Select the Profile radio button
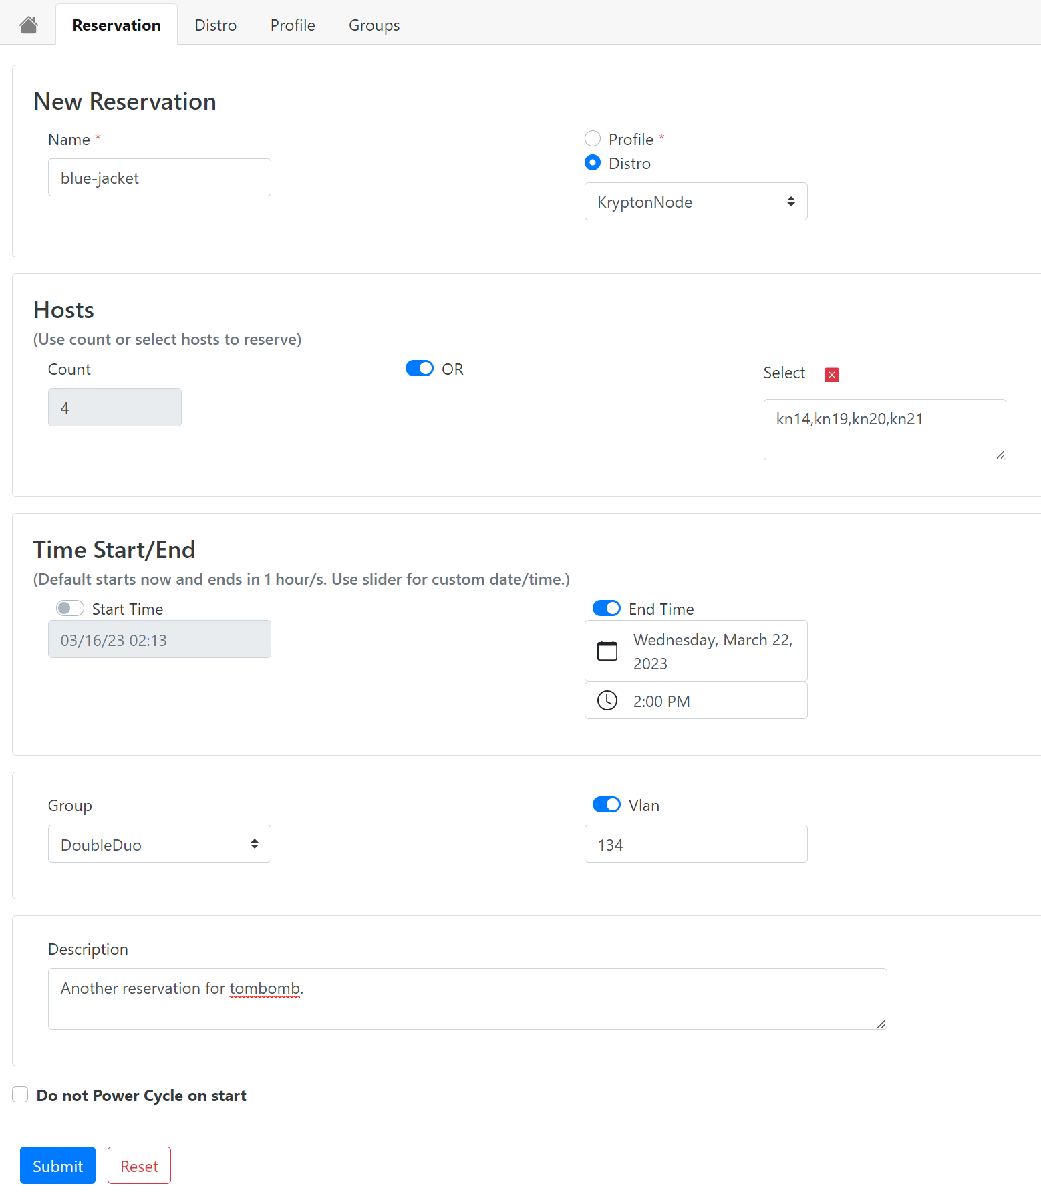This screenshot has height=1198, width=1041. pyautogui.click(x=592, y=138)
